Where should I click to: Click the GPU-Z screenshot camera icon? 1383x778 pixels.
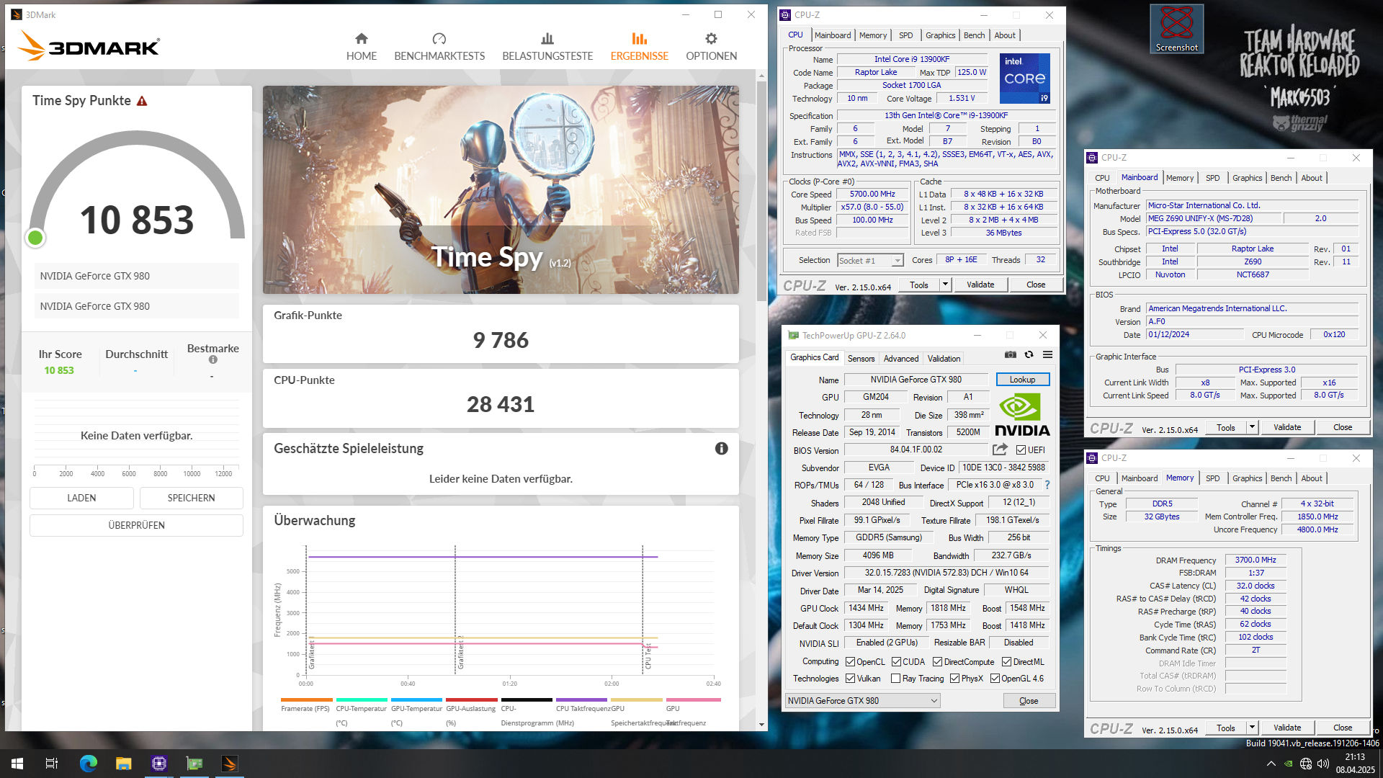point(1011,354)
